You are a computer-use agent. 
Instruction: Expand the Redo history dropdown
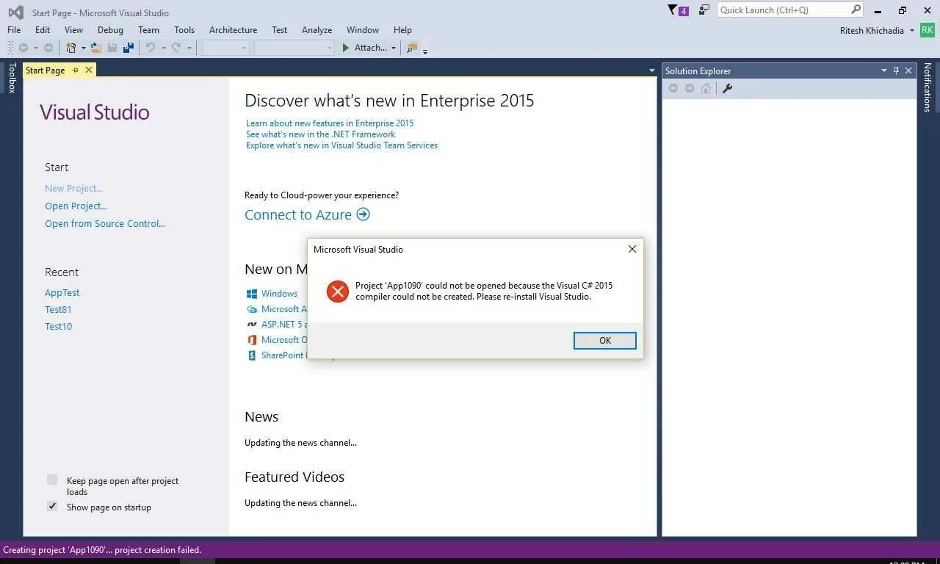pyautogui.click(x=189, y=48)
